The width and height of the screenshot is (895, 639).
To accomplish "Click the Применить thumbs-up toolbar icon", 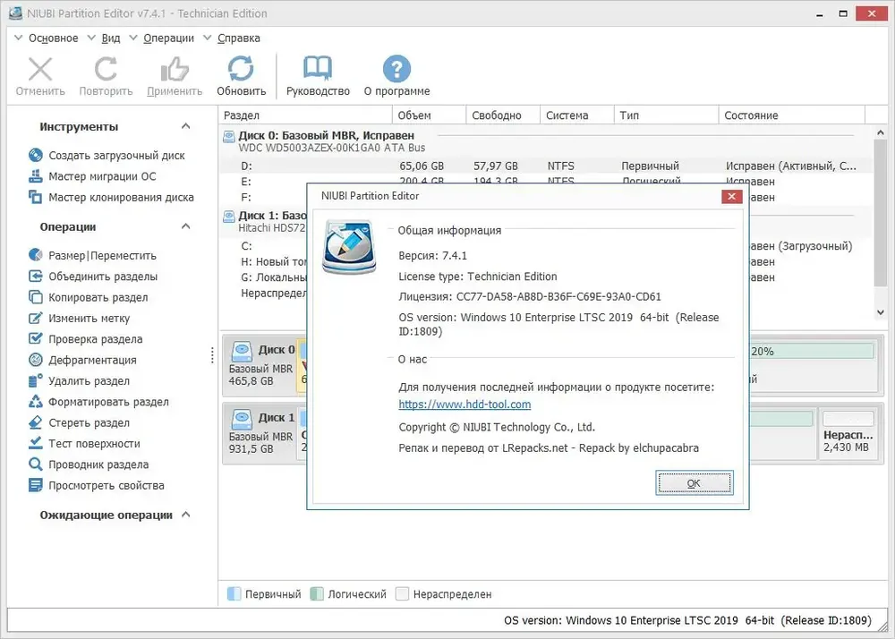I will click(175, 70).
